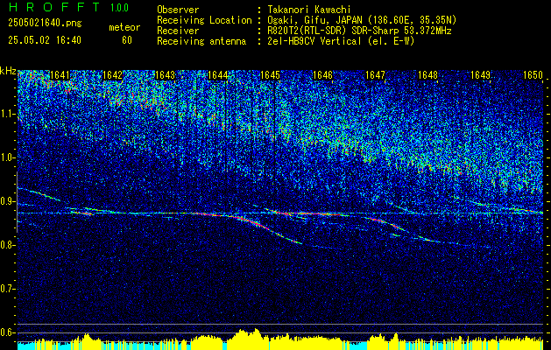The height and width of the screenshot is (350, 551).
Task: Click frequency axis label 0.6
Action: [x=7, y=332]
